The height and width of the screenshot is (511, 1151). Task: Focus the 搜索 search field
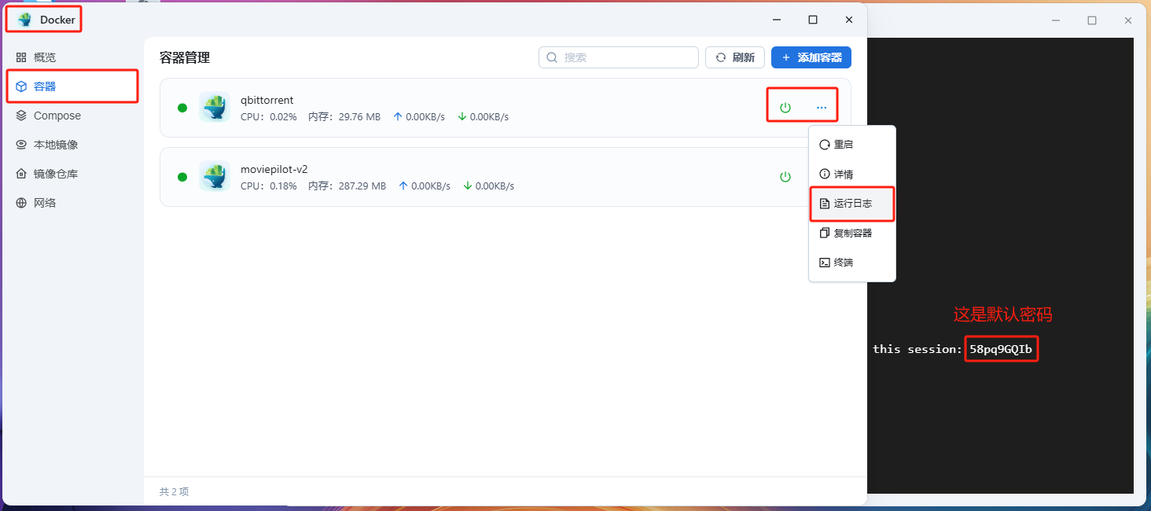coord(619,57)
